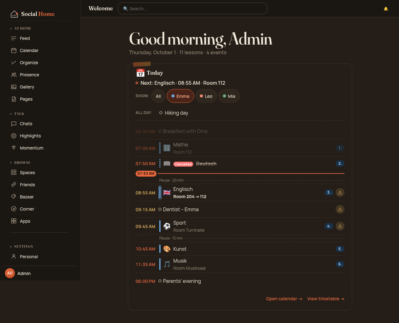Open Mathe lesson in Room 112
The image size is (399, 323).
coord(240,148)
